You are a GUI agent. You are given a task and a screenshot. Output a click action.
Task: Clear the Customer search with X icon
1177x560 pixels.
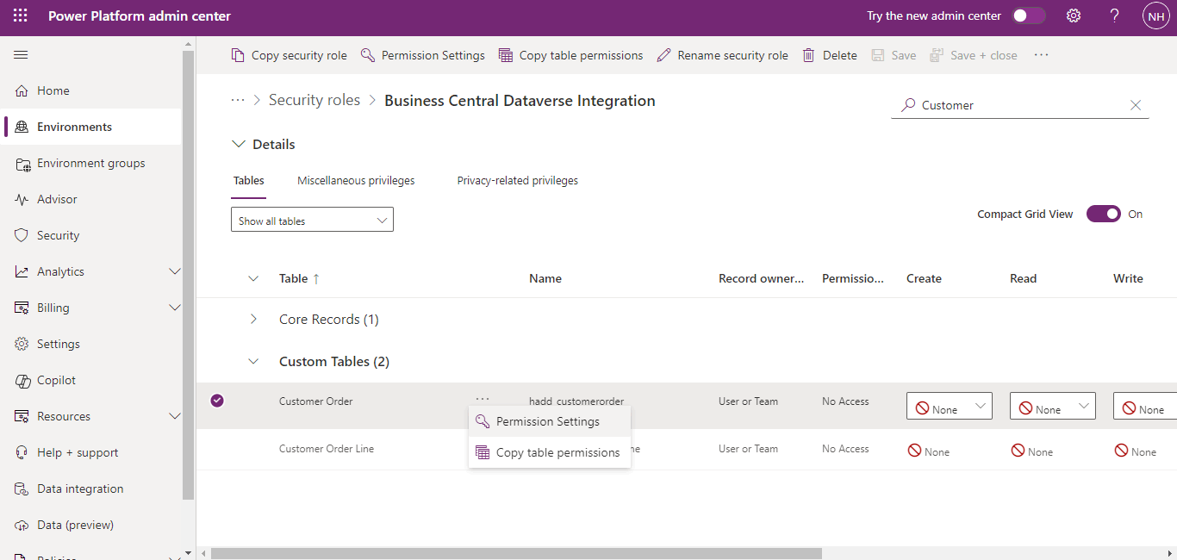point(1136,105)
